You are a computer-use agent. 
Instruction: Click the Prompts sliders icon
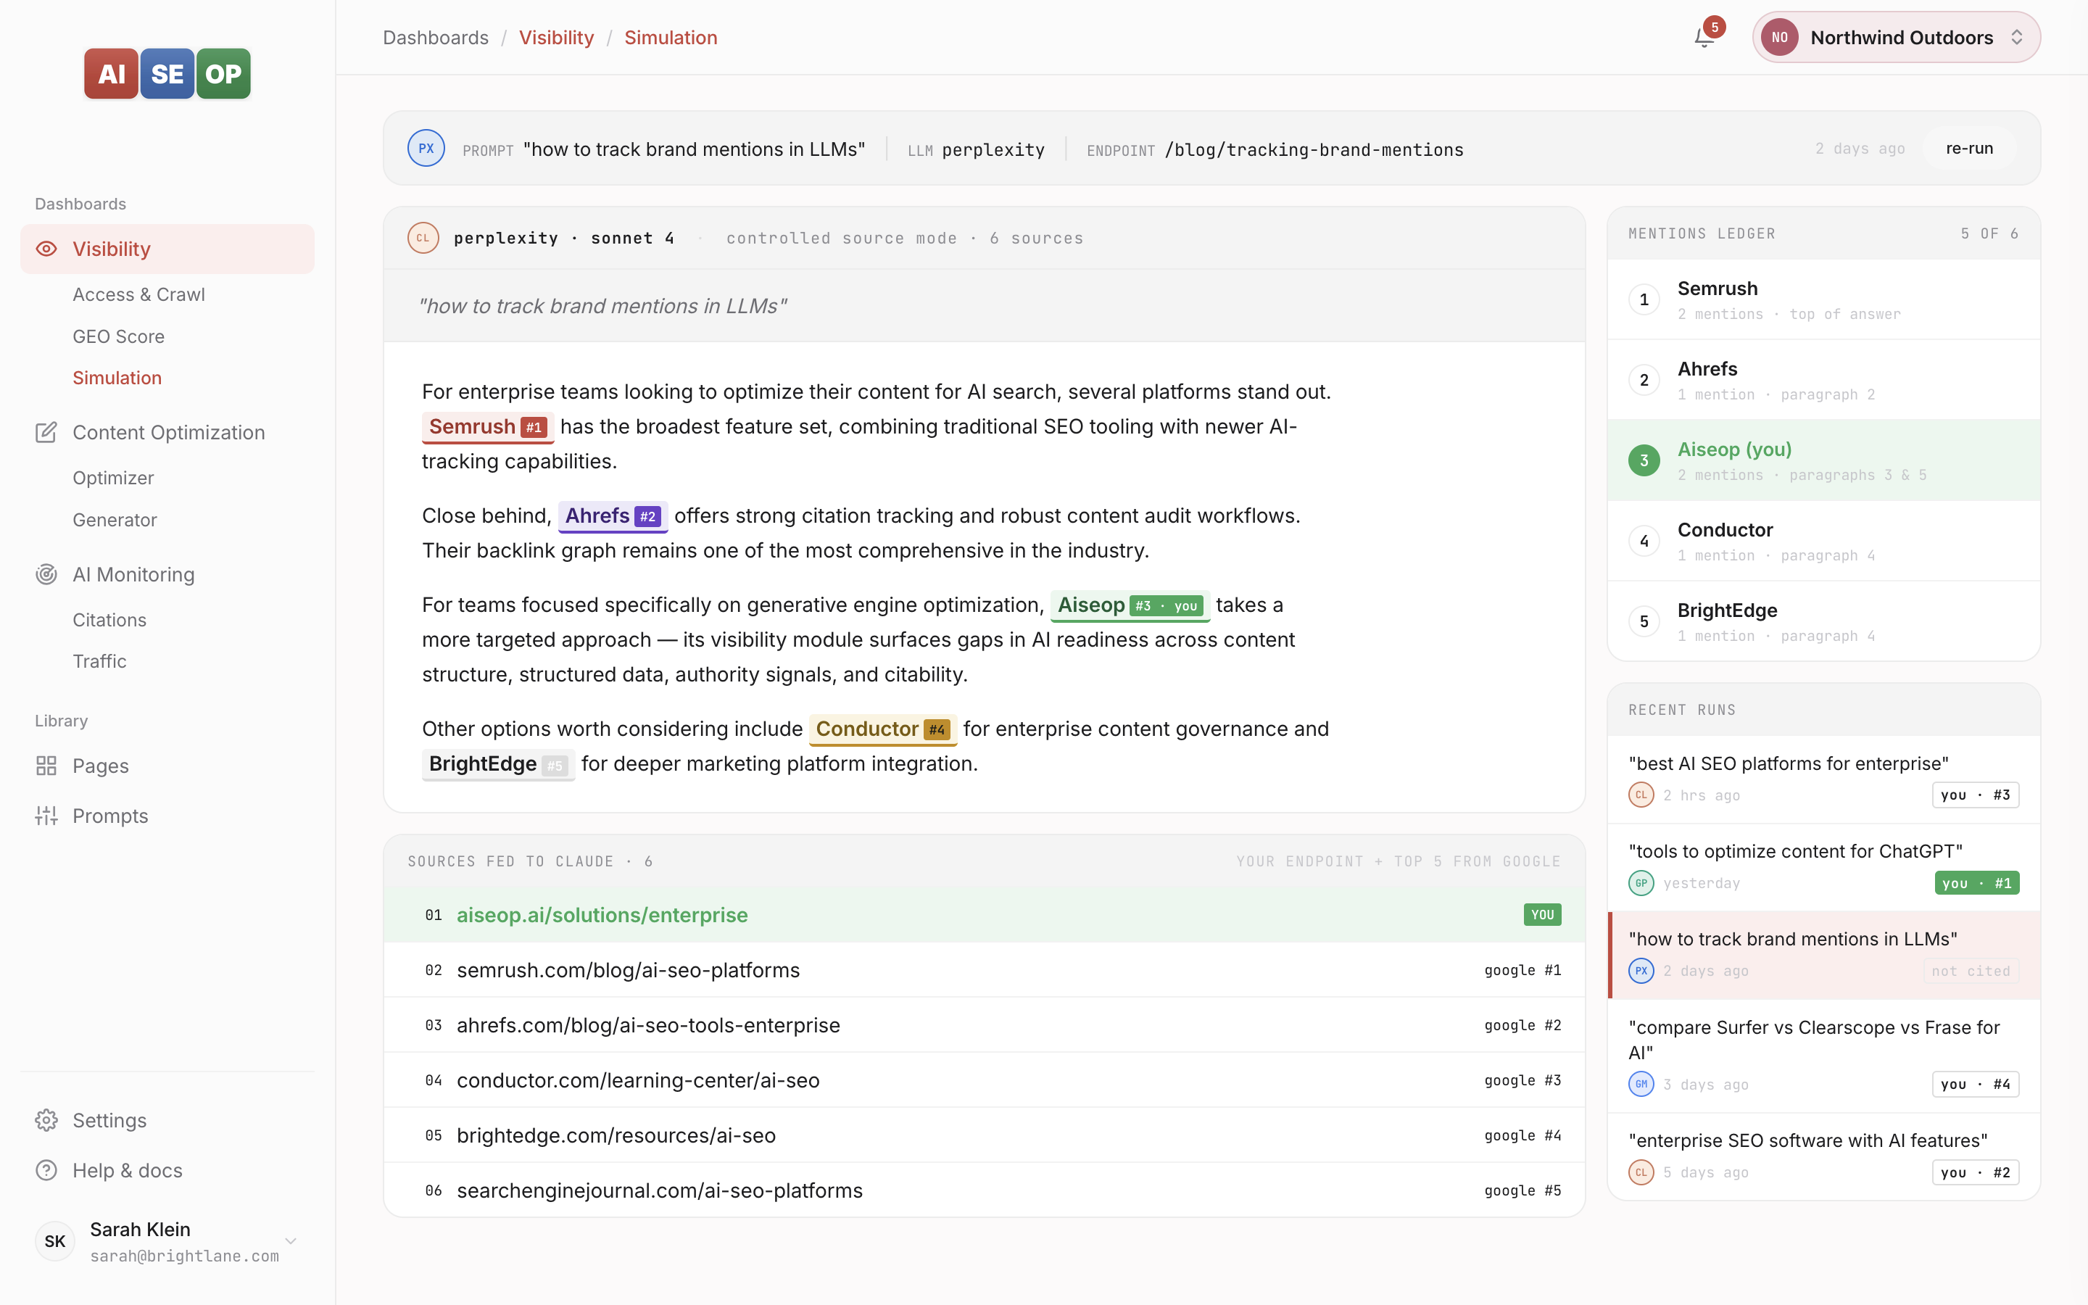click(x=46, y=816)
